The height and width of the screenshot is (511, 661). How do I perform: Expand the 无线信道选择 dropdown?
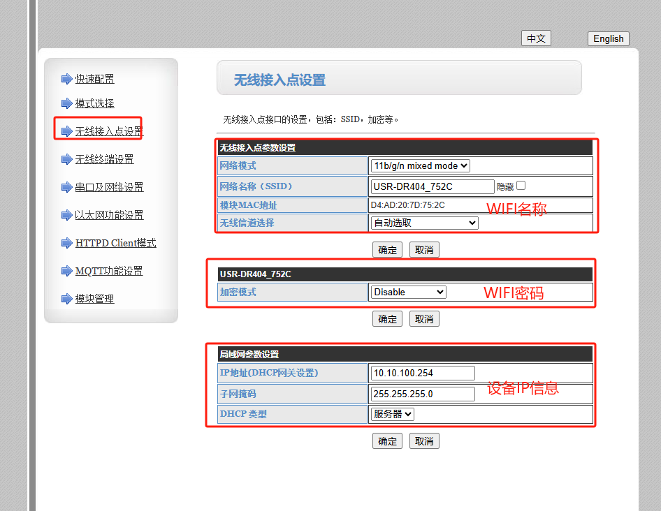click(x=424, y=223)
